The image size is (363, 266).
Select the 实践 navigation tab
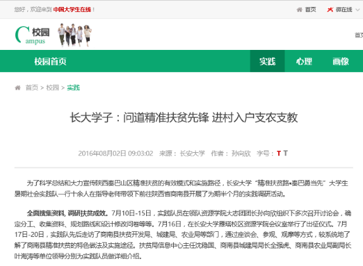(267, 61)
